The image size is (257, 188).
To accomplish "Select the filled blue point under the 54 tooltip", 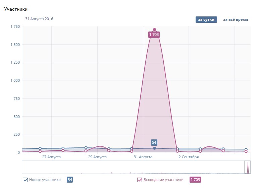I will click(x=154, y=148).
